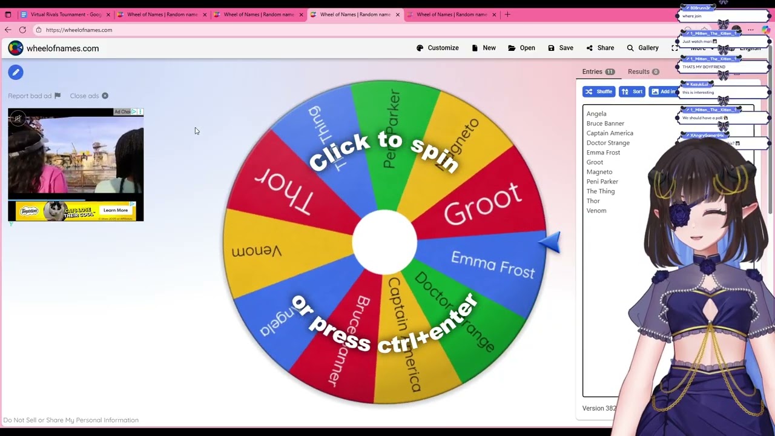775x436 pixels.
Task: Click the muted speaker icon on ad video
Action: (x=18, y=118)
